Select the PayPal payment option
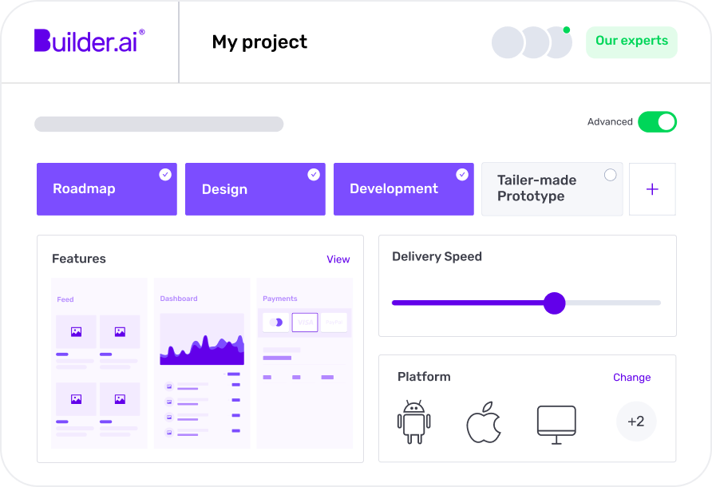 [x=334, y=322]
